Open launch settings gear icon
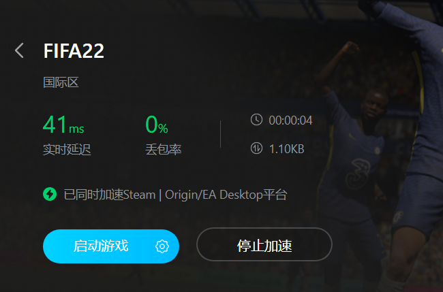This screenshot has height=292, width=443. (162, 246)
